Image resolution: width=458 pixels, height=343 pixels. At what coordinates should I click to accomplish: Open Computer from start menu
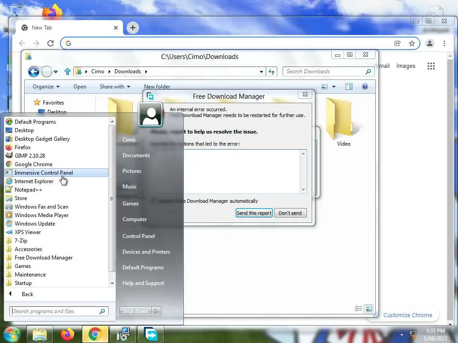coord(134,219)
